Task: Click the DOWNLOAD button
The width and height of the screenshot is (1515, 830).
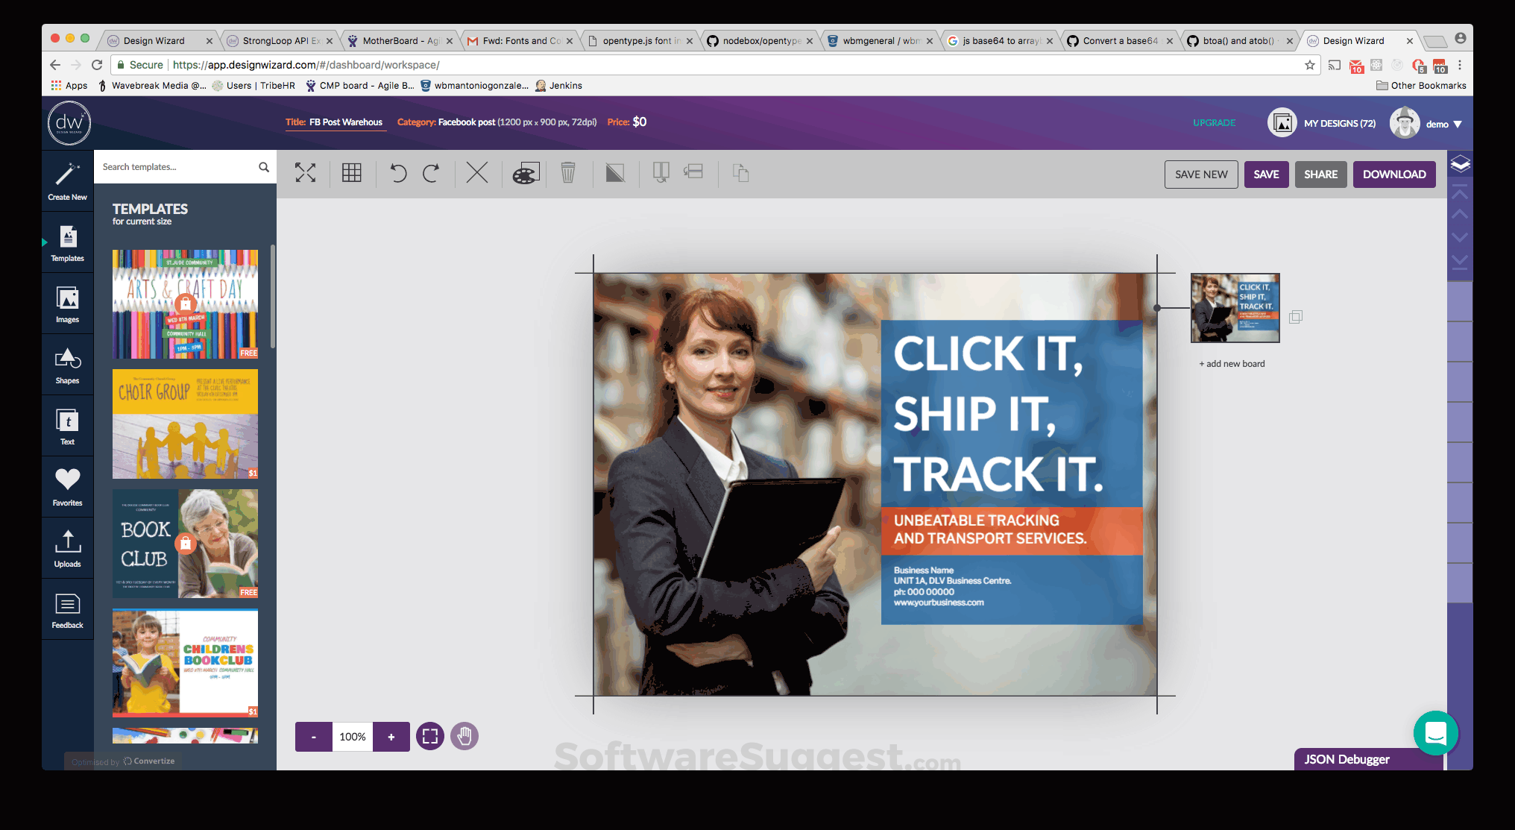Action: click(x=1393, y=174)
